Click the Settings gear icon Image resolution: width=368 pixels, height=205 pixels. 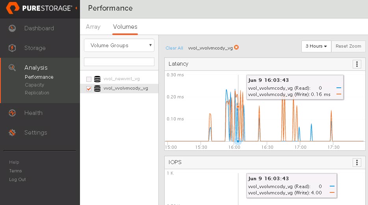12,133
